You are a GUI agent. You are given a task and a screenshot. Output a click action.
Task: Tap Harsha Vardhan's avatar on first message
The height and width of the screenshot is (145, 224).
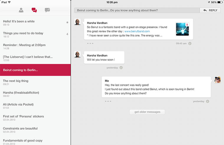pyautogui.click(x=77, y=22)
